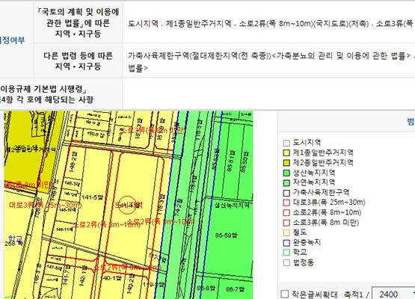Click the 가축사육제한구역 legend box

coord(286,193)
